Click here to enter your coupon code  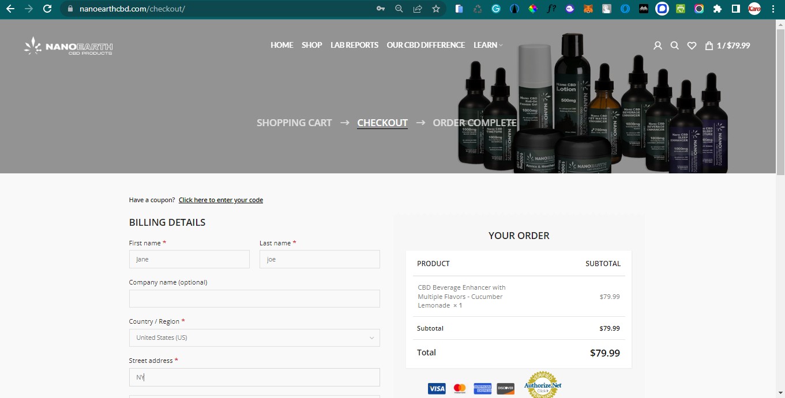coord(221,200)
